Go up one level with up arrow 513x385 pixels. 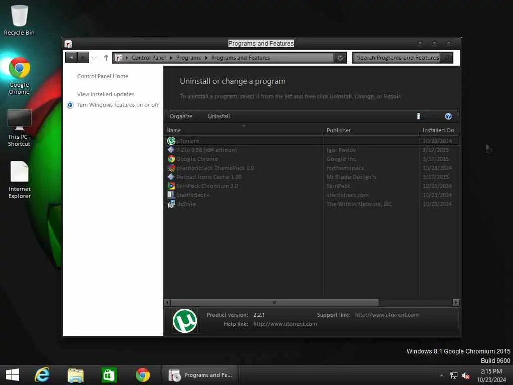[x=106, y=58]
